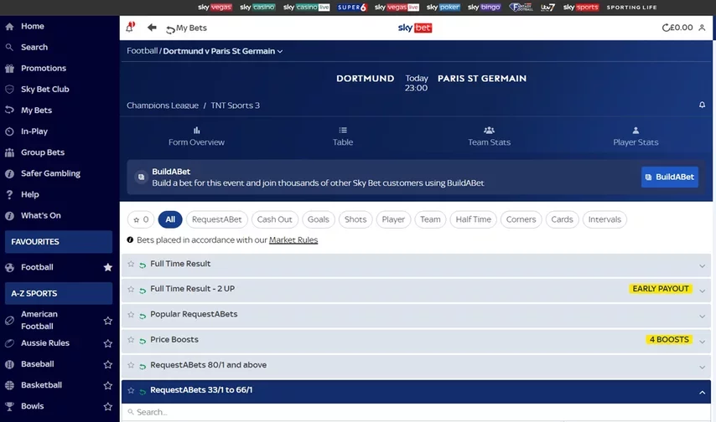Select the All filter chip

pyautogui.click(x=170, y=219)
